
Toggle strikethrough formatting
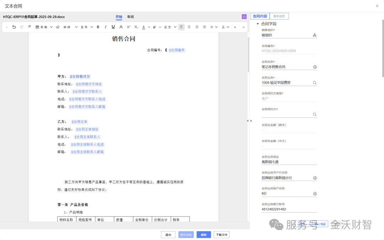click(x=121, y=27)
